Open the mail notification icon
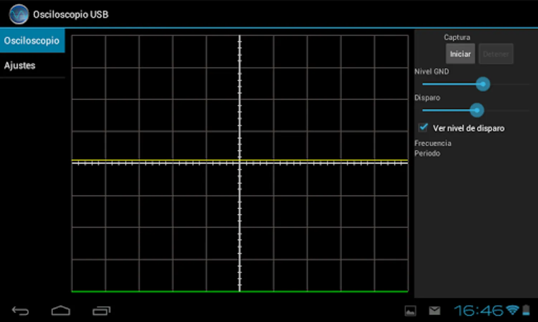The height and width of the screenshot is (322, 538). (x=434, y=311)
